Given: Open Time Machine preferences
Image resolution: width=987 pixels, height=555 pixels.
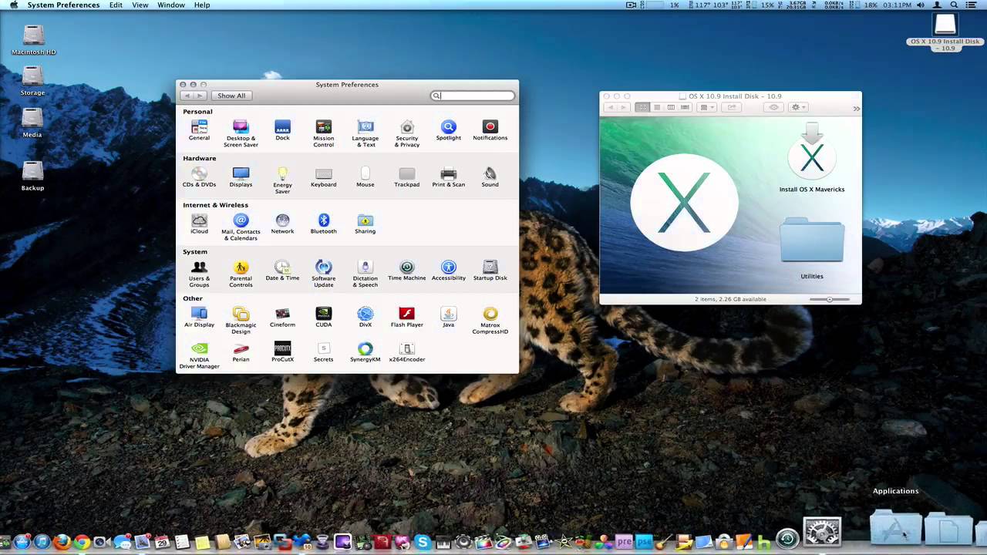Looking at the screenshot, I should tap(407, 269).
